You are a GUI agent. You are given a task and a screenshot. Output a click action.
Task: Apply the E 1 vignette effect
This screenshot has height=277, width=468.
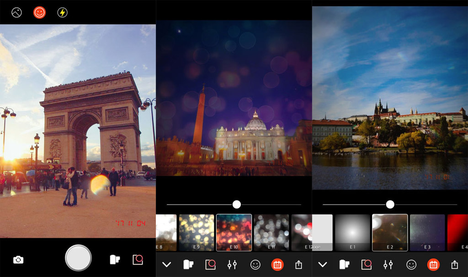352,232
